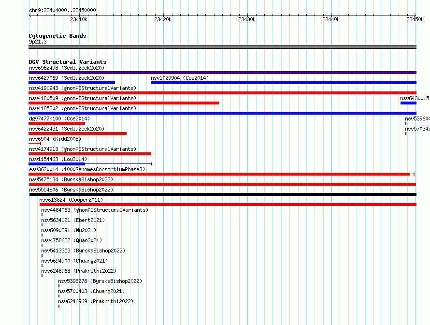Viewport: 430px width, 325px height.
Task: Click the nsv6430015 label at right edge
Action: (415, 98)
